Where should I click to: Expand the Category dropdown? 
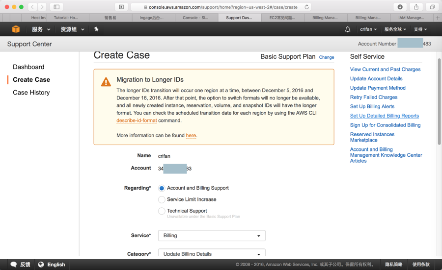coord(212,254)
